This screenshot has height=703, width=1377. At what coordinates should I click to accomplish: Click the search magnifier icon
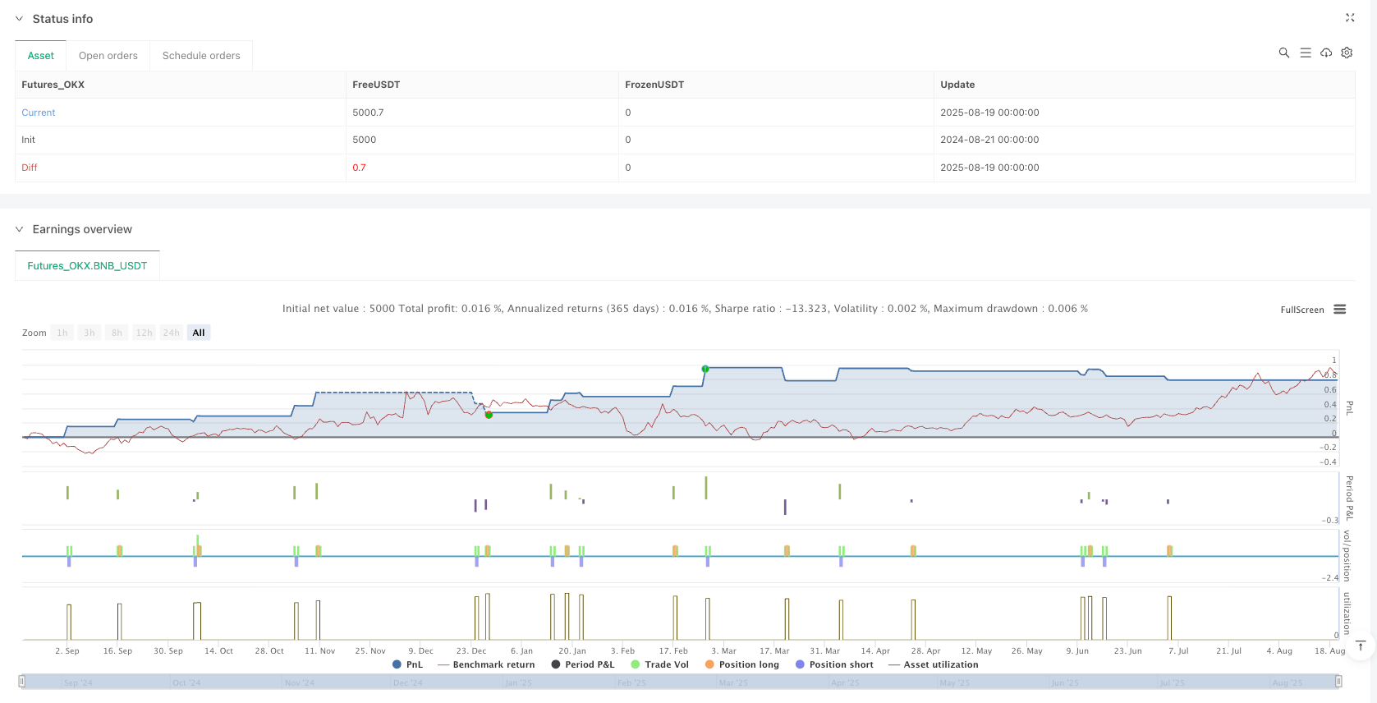pos(1283,53)
